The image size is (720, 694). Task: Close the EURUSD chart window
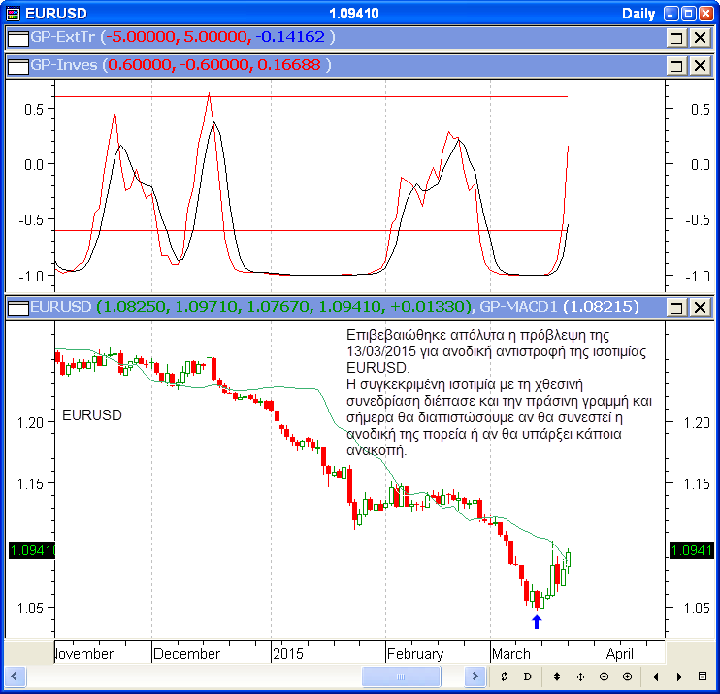(x=705, y=14)
